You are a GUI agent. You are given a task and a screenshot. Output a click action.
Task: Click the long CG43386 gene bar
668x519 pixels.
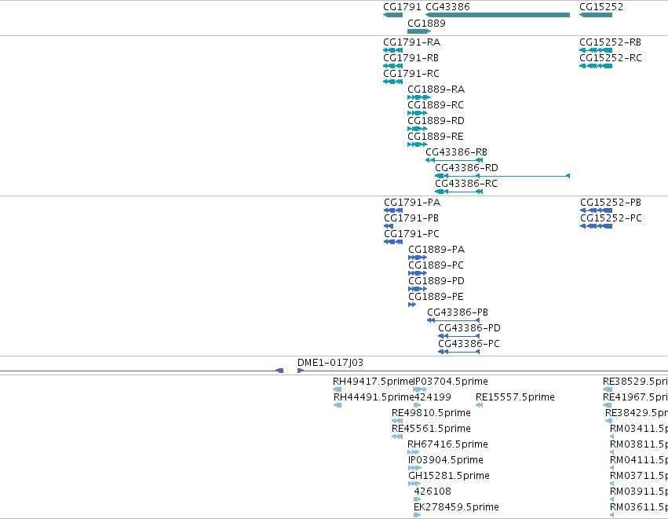point(498,15)
